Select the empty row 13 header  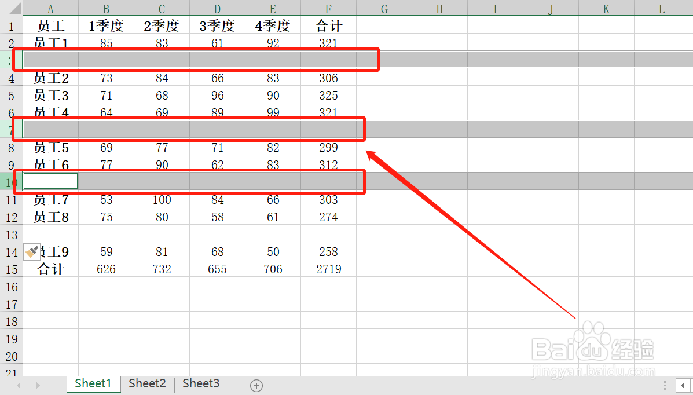coord(12,234)
